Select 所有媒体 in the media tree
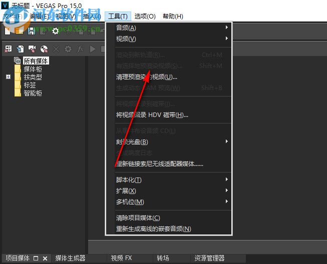This screenshot has height=264, width=327. [x=36, y=61]
